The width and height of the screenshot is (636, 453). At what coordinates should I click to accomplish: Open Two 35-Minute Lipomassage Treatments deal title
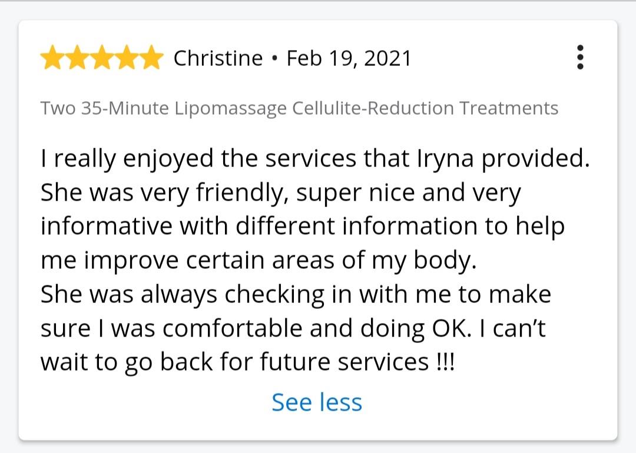[299, 109]
